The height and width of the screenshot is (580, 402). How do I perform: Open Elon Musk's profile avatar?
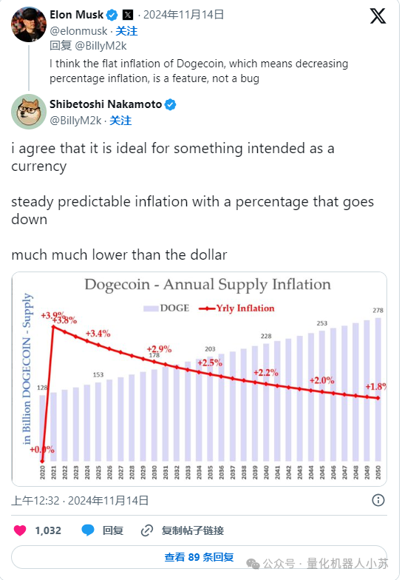pyautogui.click(x=29, y=24)
